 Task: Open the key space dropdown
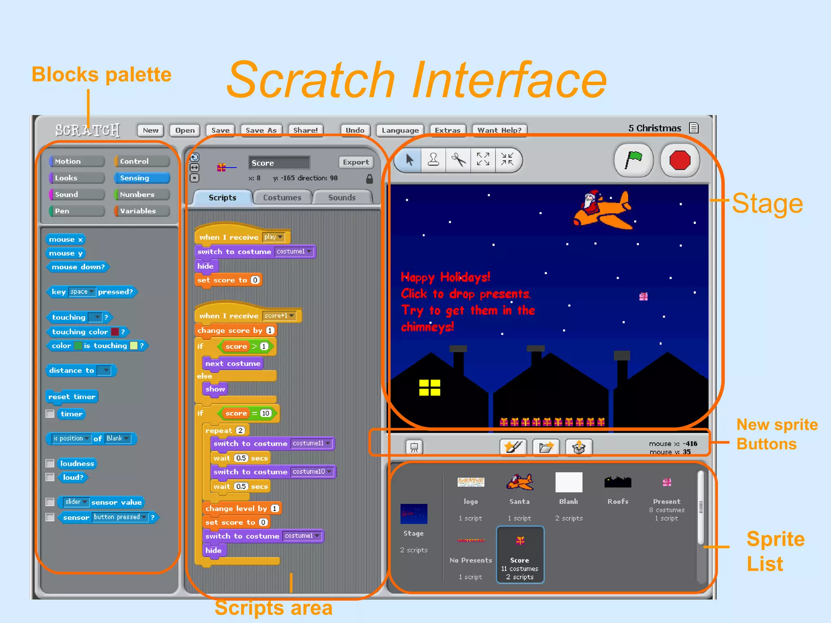(x=82, y=292)
